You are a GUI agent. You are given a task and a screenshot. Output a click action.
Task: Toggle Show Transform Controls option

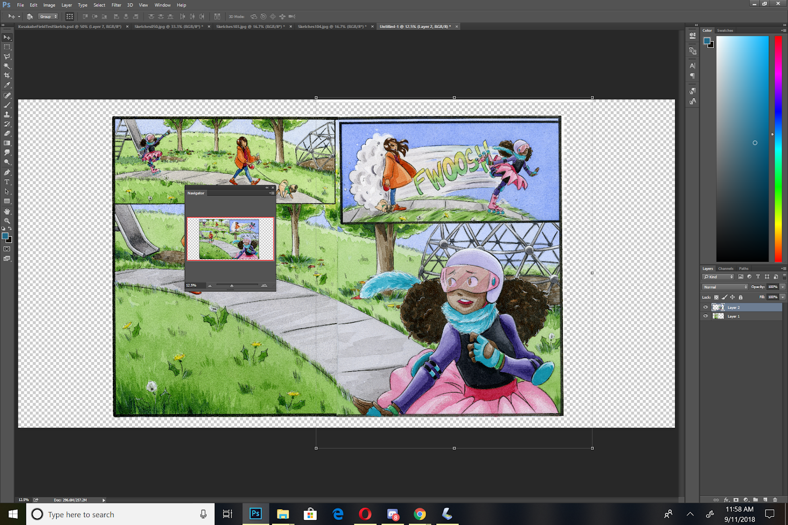[x=69, y=16]
